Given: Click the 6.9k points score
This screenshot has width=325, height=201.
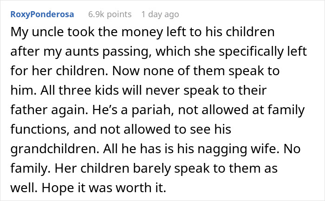Looking at the screenshot, I should (x=109, y=14).
